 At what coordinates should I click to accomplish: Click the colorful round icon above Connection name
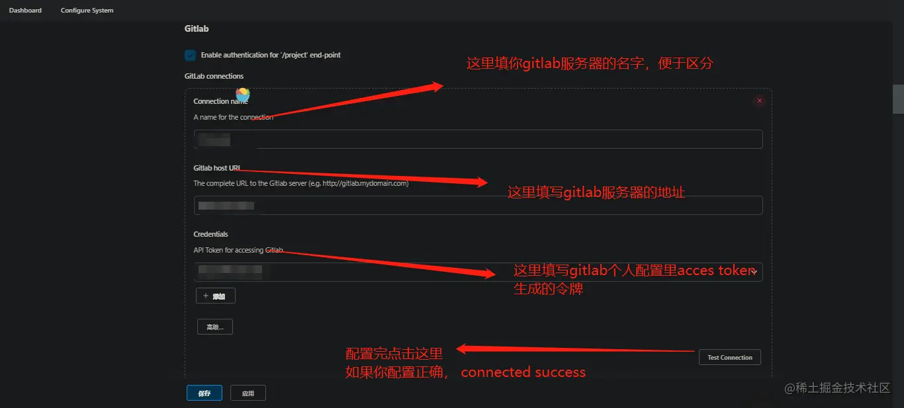[243, 95]
